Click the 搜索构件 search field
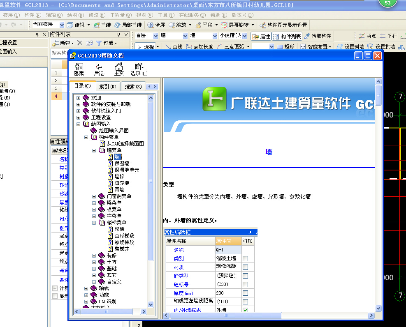 click(x=59, y=53)
